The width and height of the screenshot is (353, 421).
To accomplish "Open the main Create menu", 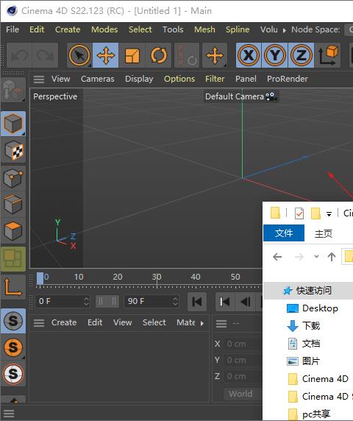I will [68, 29].
